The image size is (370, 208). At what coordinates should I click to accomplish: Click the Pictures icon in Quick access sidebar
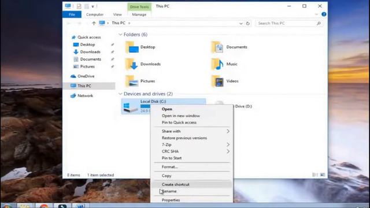76,66
